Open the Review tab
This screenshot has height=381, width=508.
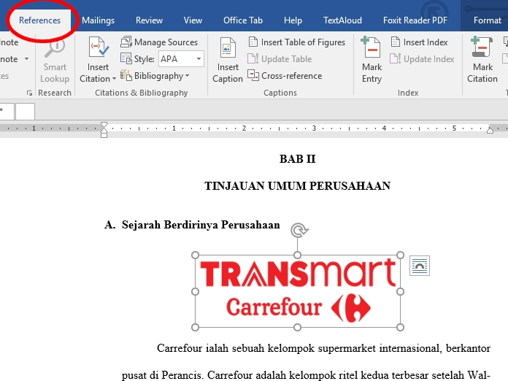(x=149, y=20)
